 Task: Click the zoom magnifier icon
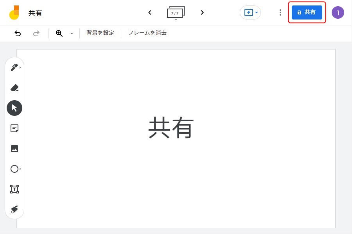coord(59,34)
